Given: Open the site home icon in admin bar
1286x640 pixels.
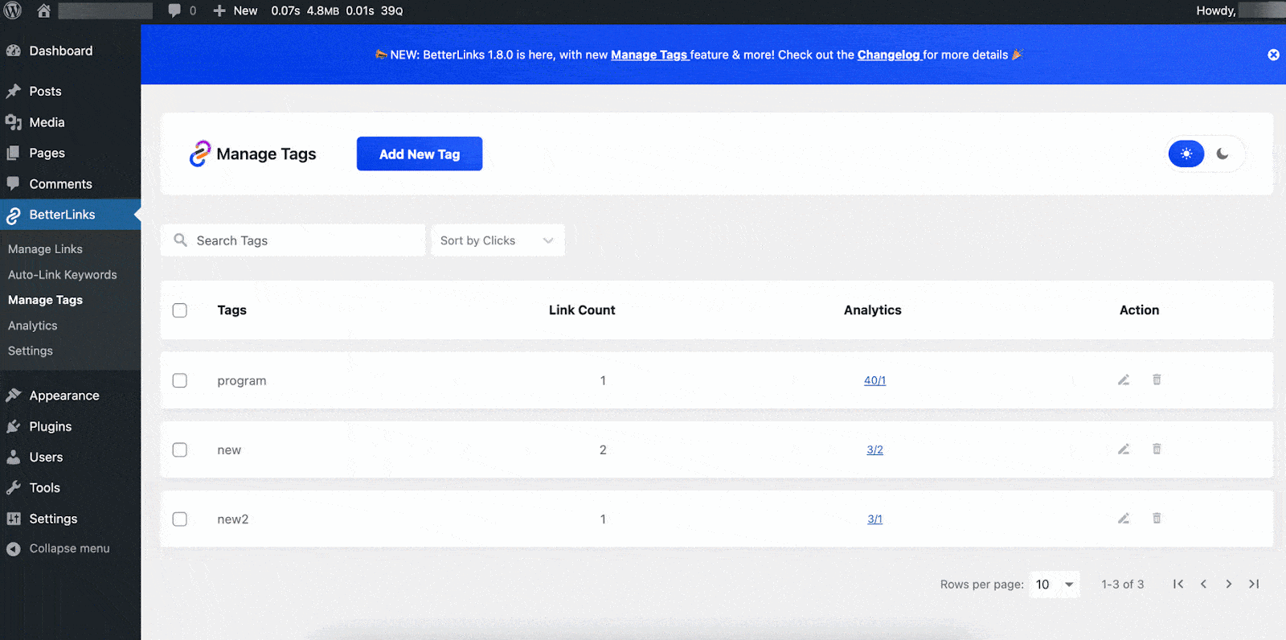Looking at the screenshot, I should click(43, 10).
